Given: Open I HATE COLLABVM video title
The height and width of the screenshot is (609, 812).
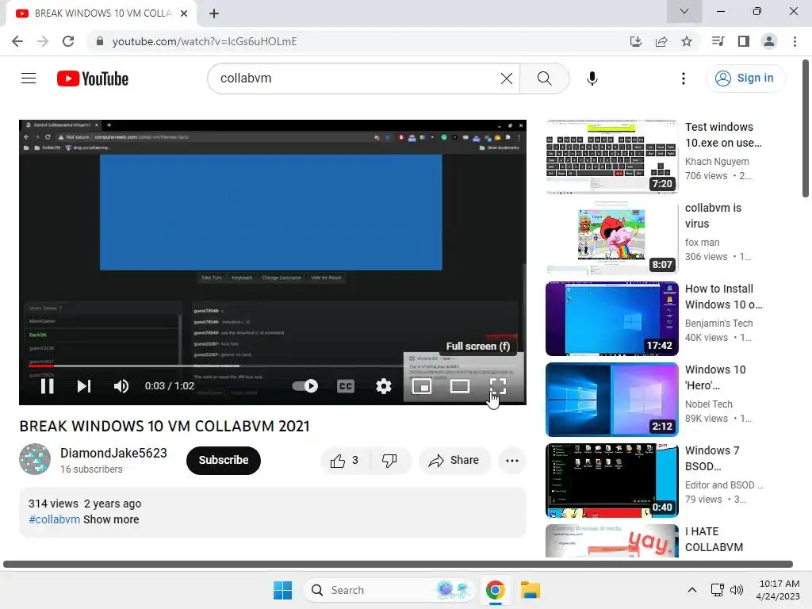Looking at the screenshot, I should 714,539.
